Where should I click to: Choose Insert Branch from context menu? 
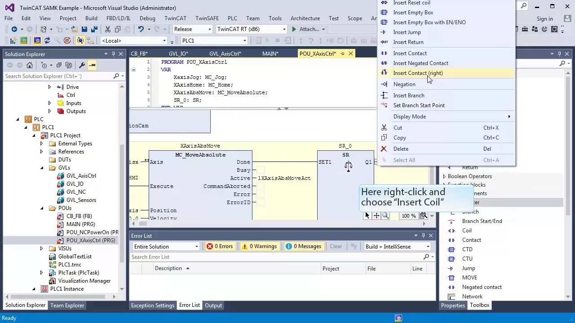click(x=446, y=96)
